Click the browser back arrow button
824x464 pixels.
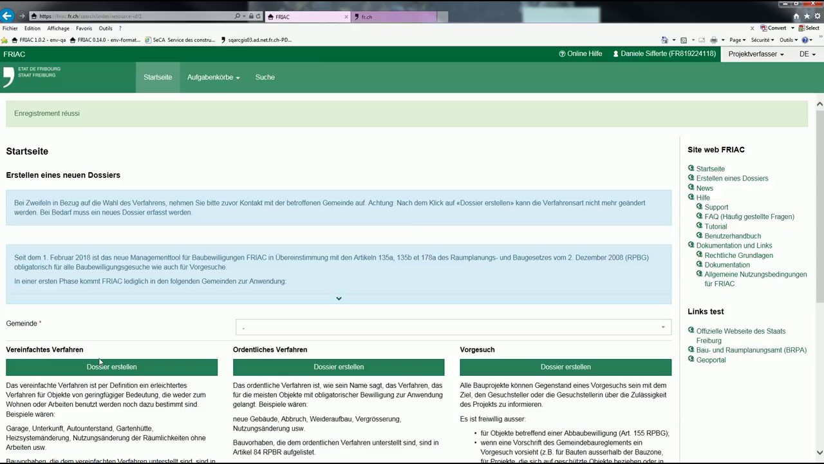[7, 16]
